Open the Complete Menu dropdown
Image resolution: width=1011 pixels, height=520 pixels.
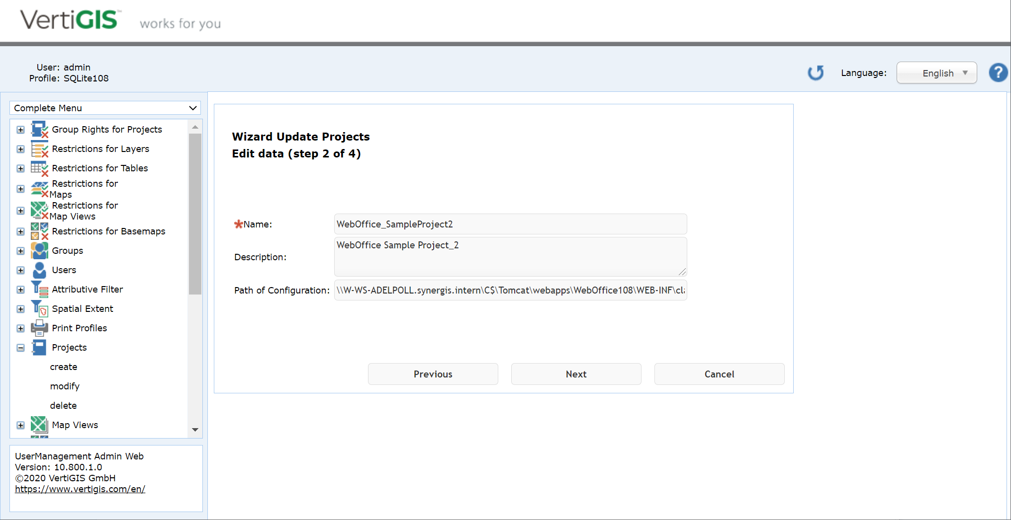(x=105, y=108)
